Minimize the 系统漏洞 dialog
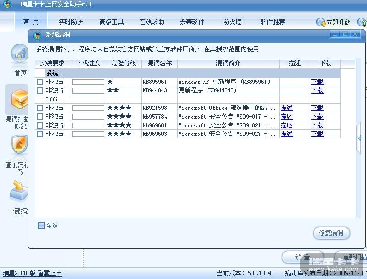The width and height of the screenshot is (367, 279). 335,35
